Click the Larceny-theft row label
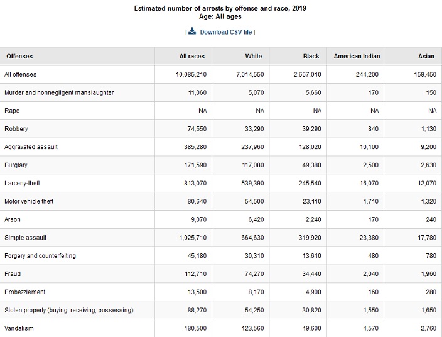 pyautogui.click(x=23, y=184)
